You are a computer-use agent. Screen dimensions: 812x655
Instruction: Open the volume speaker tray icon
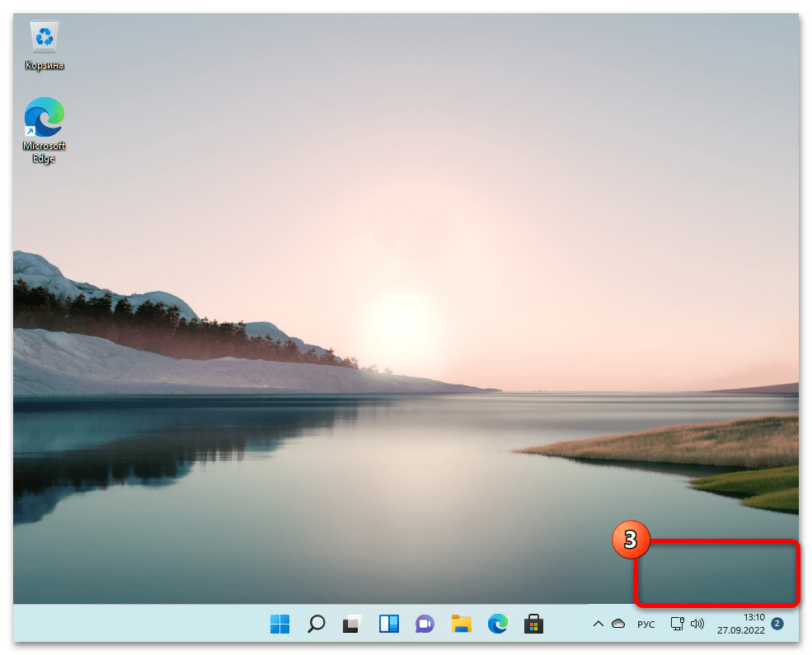point(697,624)
